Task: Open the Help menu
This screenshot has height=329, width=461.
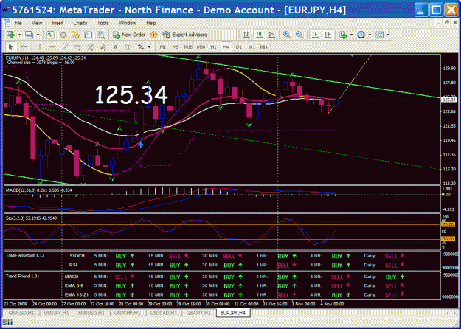Action: [150, 23]
